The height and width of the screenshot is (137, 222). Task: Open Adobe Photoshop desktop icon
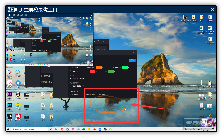pos(10,105)
